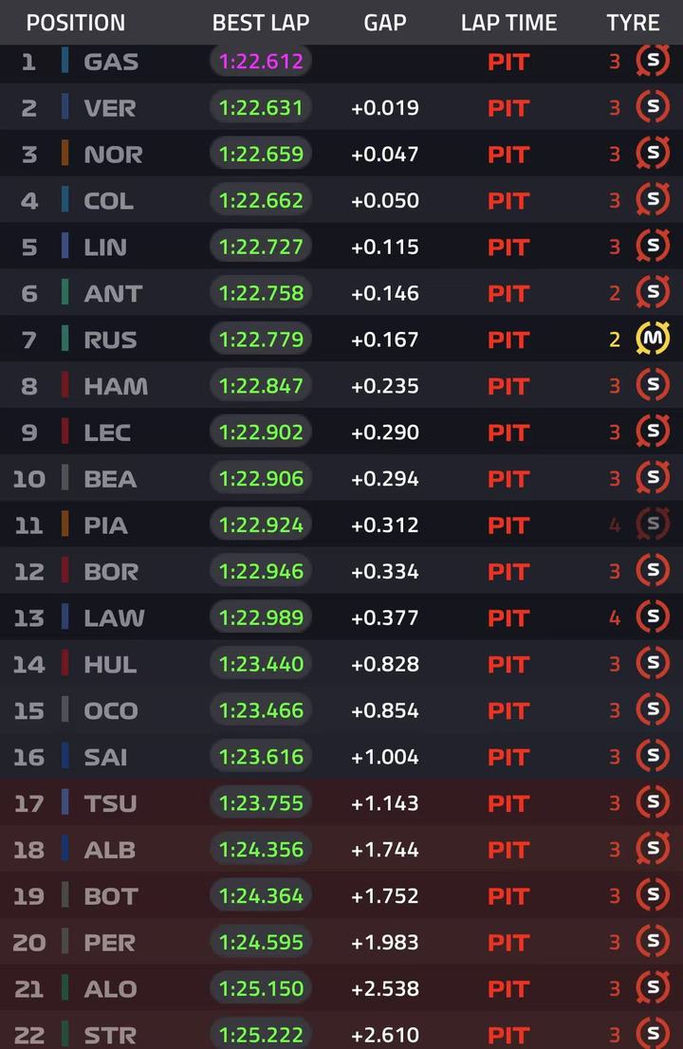
Task: Click VER soft tyre icon
Action: coord(653,107)
